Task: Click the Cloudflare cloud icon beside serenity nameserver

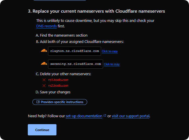Action: 44,63
